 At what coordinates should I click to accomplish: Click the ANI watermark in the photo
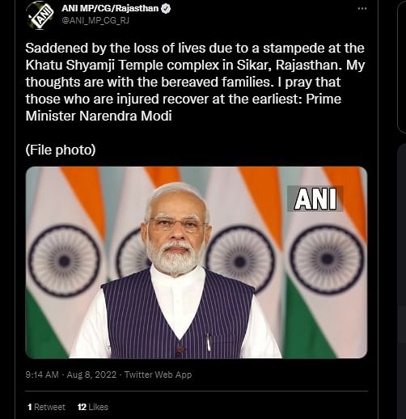315,199
